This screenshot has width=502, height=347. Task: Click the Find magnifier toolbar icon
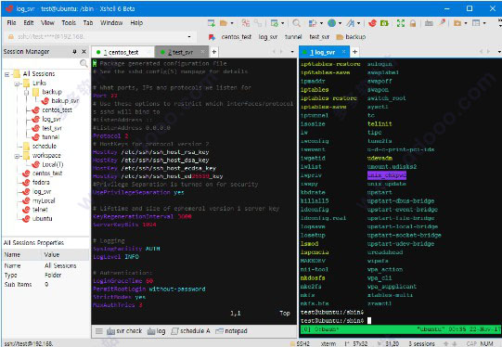point(296,23)
